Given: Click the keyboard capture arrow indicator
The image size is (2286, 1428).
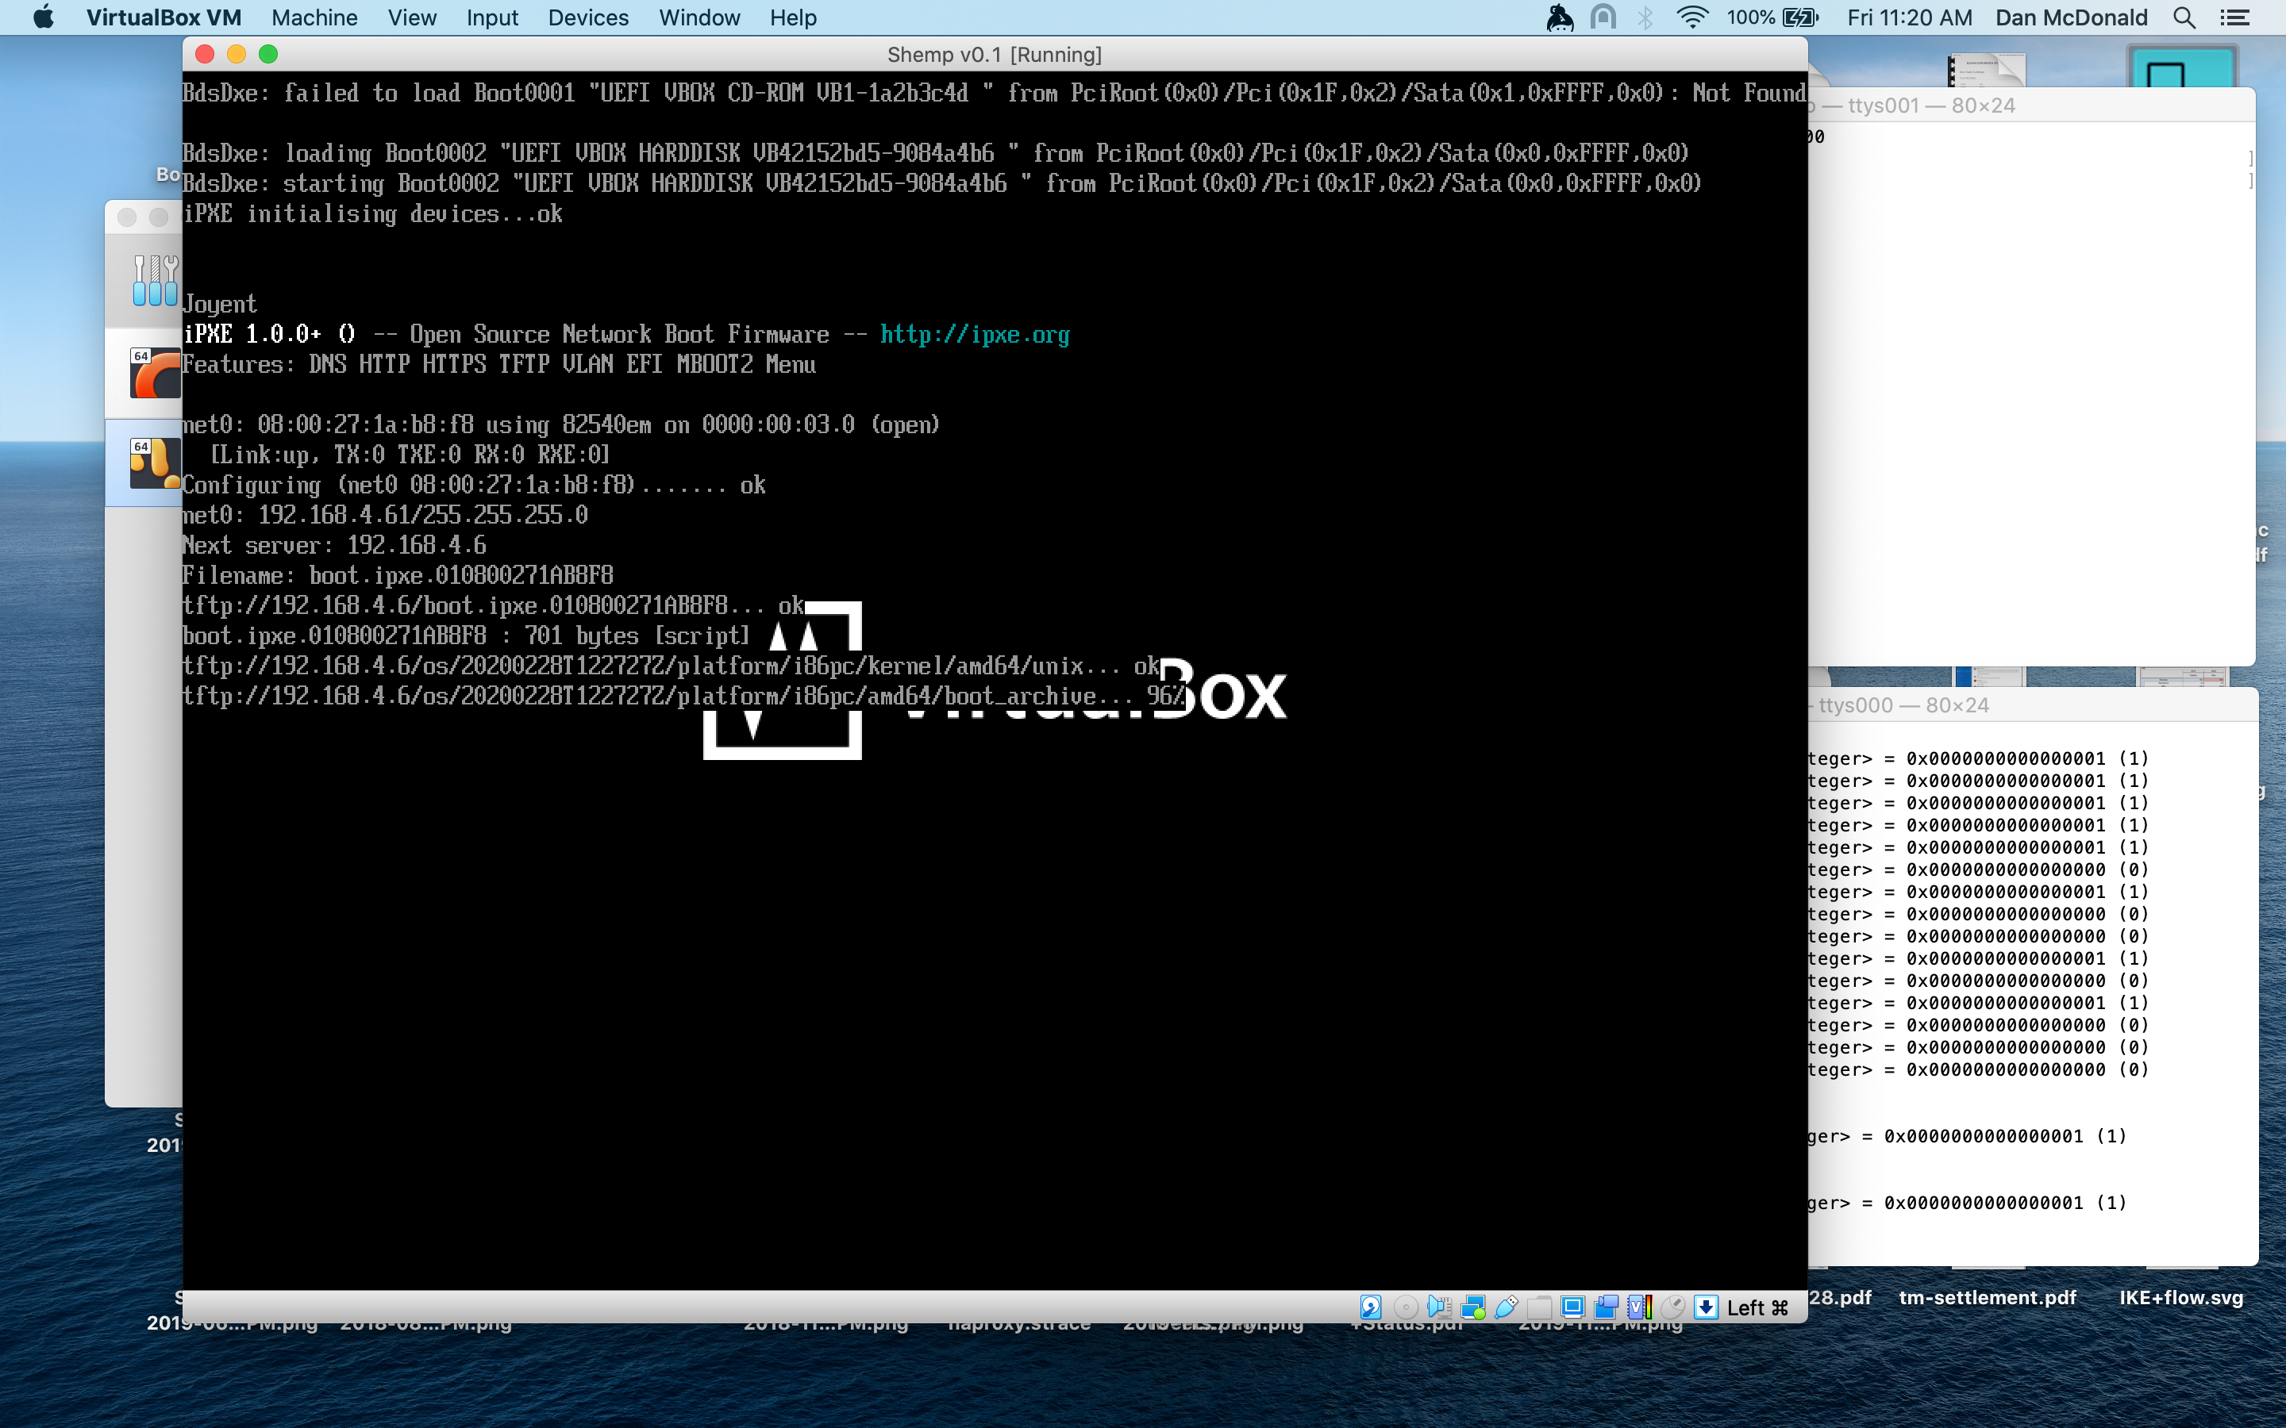Looking at the screenshot, I should pyautogui.click(x=1706, y=1307).
